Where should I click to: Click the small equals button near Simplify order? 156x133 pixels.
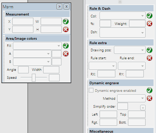143,108
